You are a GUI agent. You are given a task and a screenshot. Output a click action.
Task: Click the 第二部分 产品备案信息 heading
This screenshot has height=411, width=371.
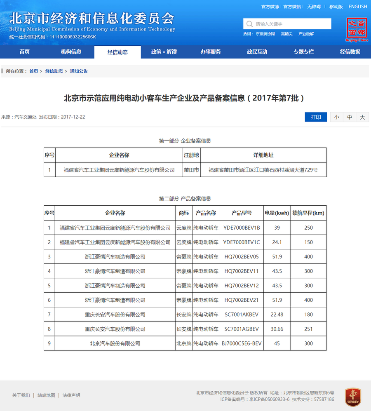[x=185, y=198]
